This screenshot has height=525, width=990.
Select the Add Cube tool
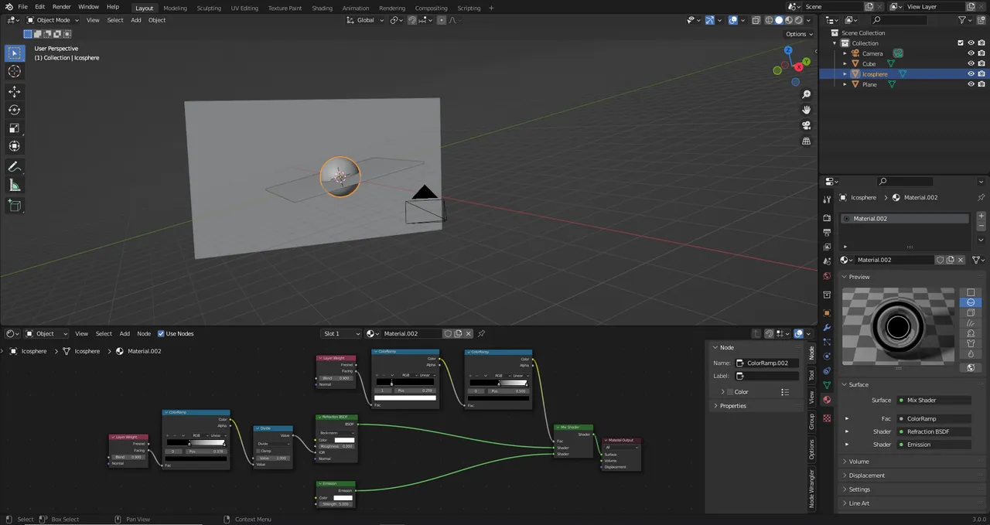tap(14, 206)
